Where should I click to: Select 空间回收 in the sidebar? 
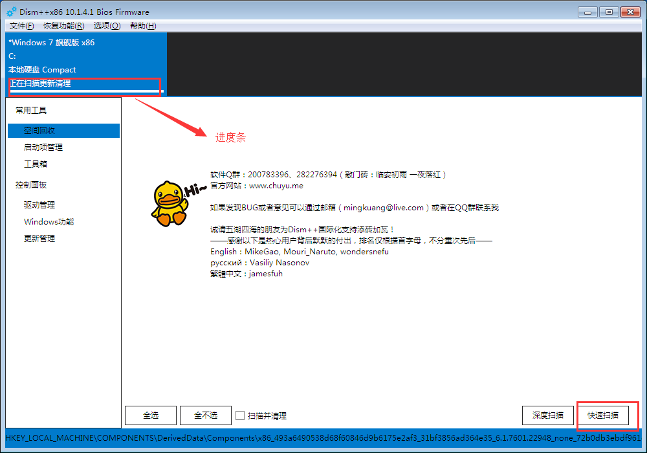(x=63, y=130)
